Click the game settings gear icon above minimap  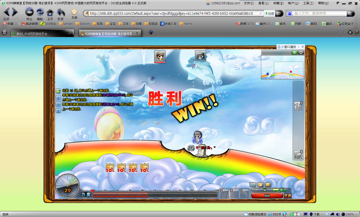pos(294,52)
